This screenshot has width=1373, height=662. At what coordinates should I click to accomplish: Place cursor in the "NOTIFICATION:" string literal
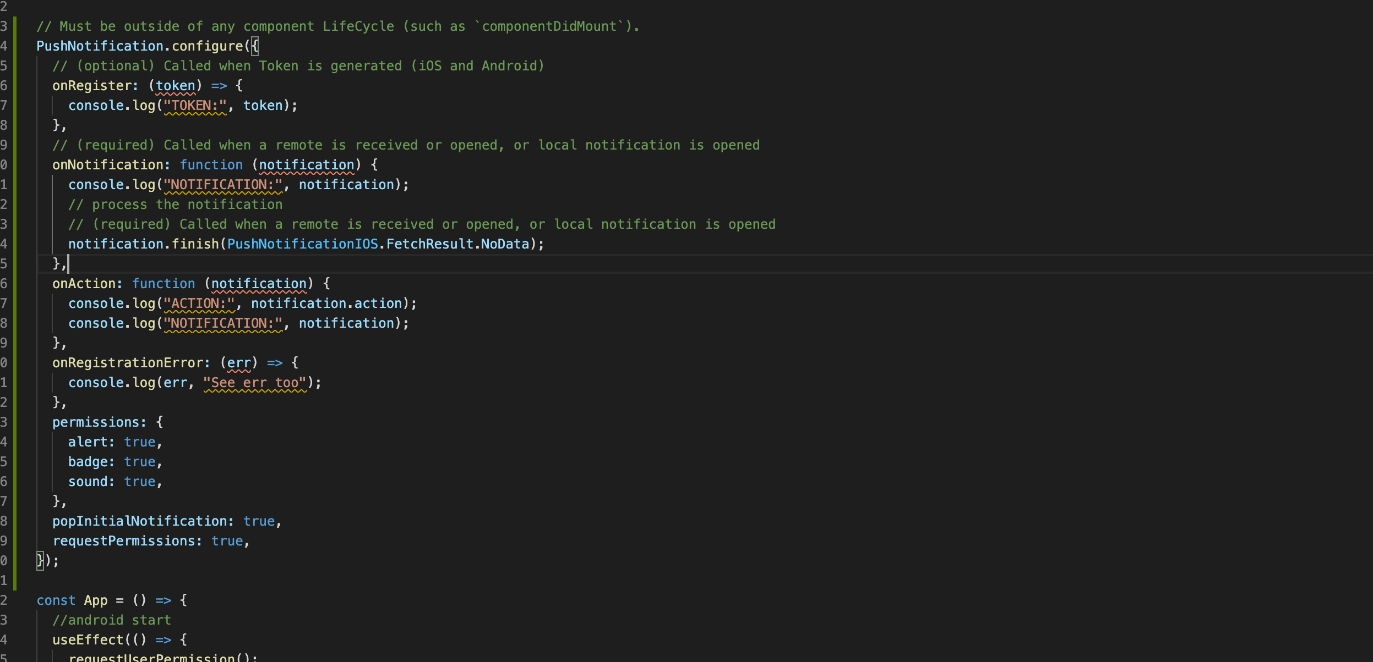click(223, 184)
